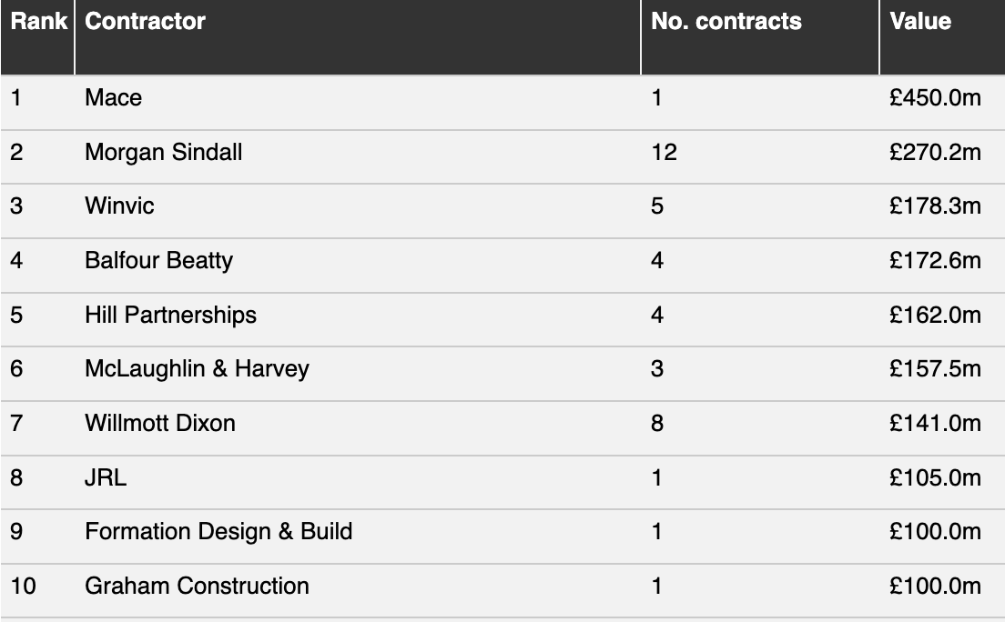This screenshot has height=622, width=1005.
Task: Click the £178.3m value cell
Action: (935, 206)
